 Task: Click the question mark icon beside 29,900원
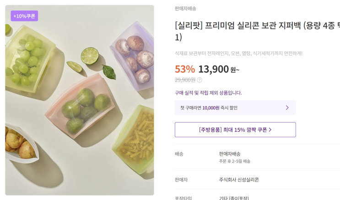pos(200,80)
